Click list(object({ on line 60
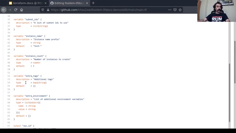This screenshot has width=236, height=133. tap(32, 103)
